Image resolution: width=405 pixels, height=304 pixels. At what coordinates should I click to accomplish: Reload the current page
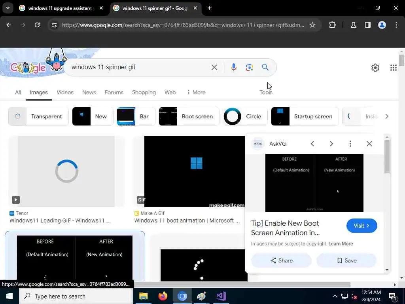[x=37, y=25]
